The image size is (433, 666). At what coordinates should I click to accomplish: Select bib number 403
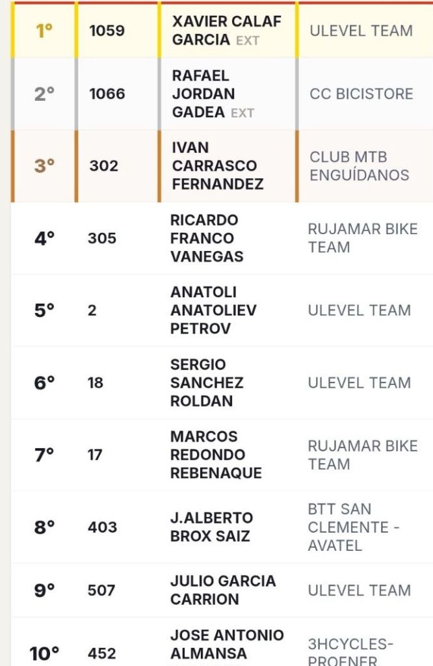[102, 527]
